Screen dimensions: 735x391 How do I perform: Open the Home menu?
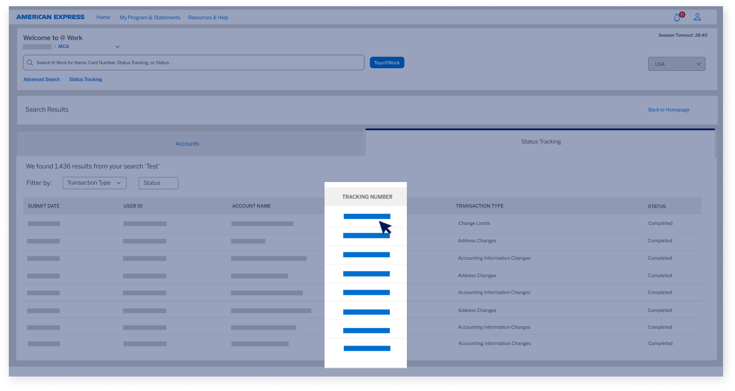click(x=103, y=17)
